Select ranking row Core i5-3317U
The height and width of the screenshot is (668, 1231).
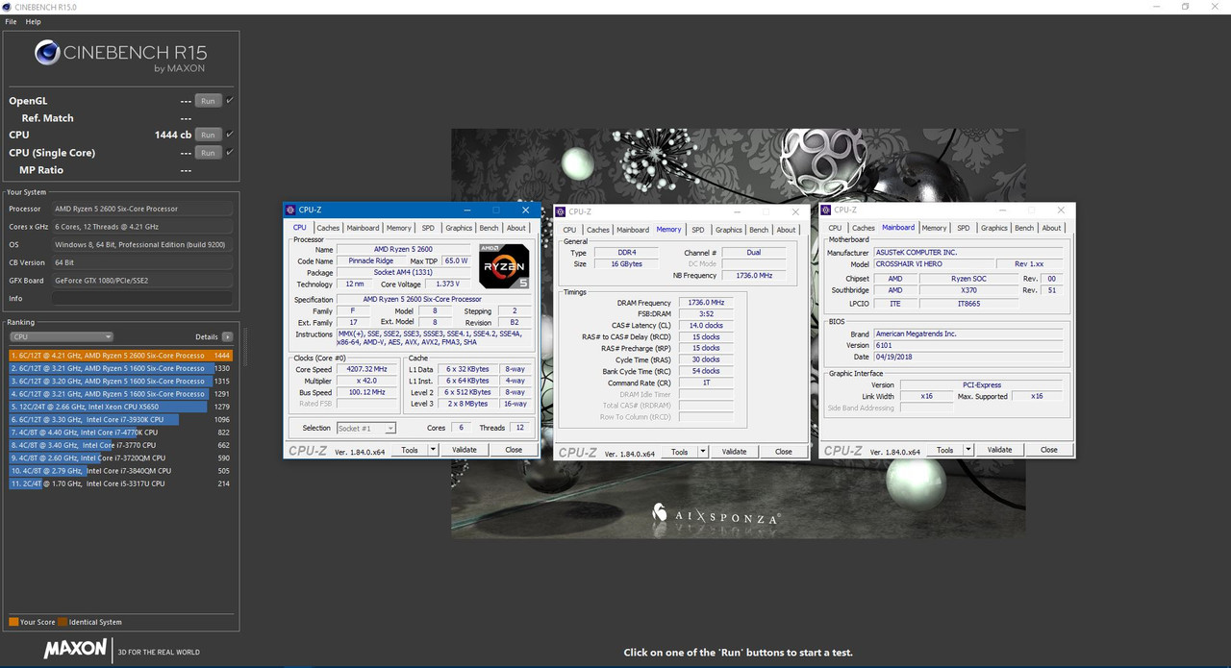pyautogui.click(x=121, y=484)
